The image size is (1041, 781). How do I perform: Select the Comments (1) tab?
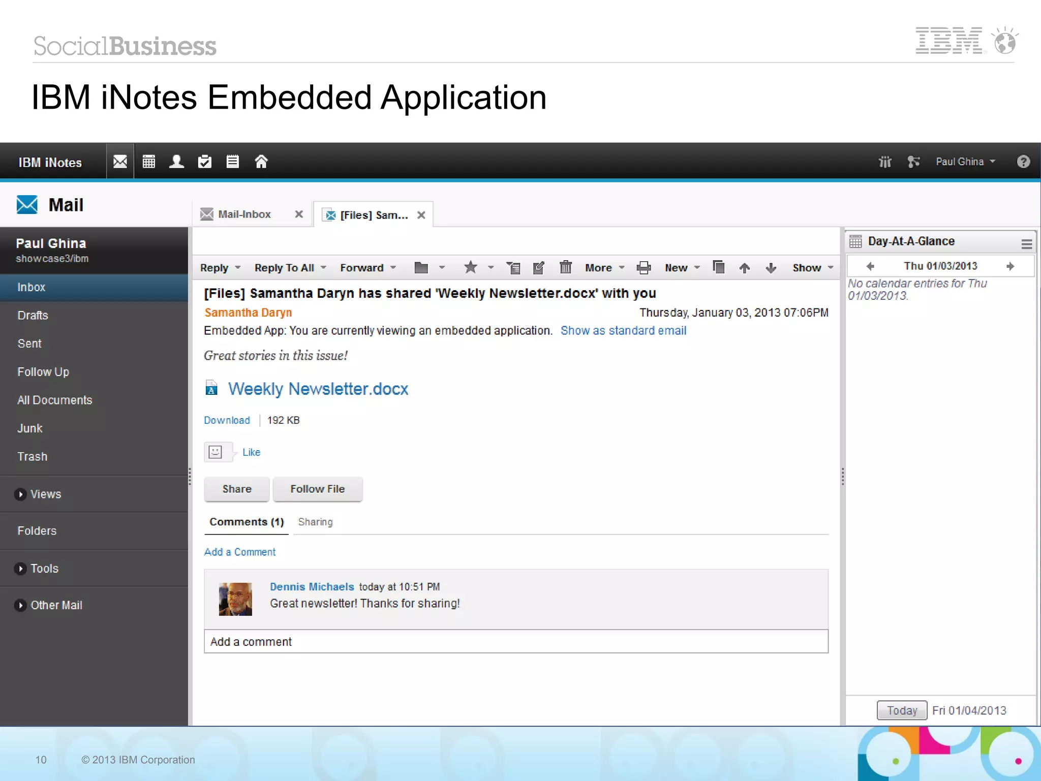pyautogui.click(x=247, y=522)
